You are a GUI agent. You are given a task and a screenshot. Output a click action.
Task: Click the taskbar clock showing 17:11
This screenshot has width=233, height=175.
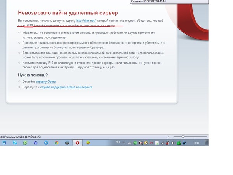(x=197, y=143)
